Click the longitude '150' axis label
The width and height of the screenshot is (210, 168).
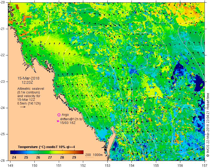[x=35, y=166]
